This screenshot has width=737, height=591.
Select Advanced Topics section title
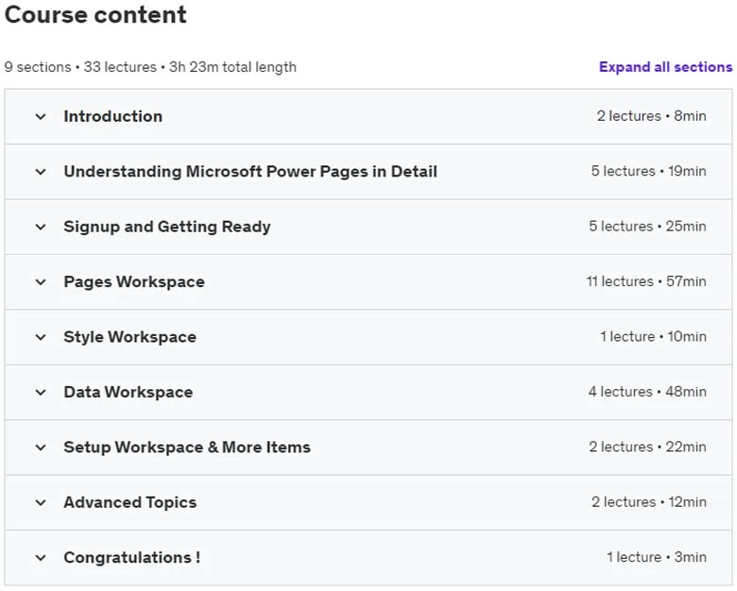130,502
